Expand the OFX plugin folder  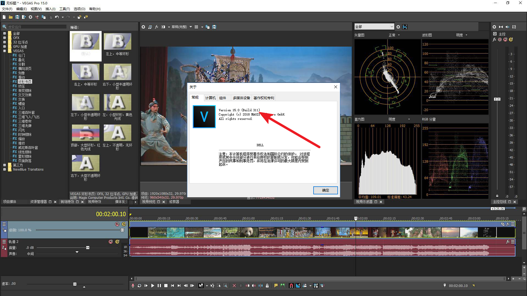pyautogui.click(x=4, y=38)
